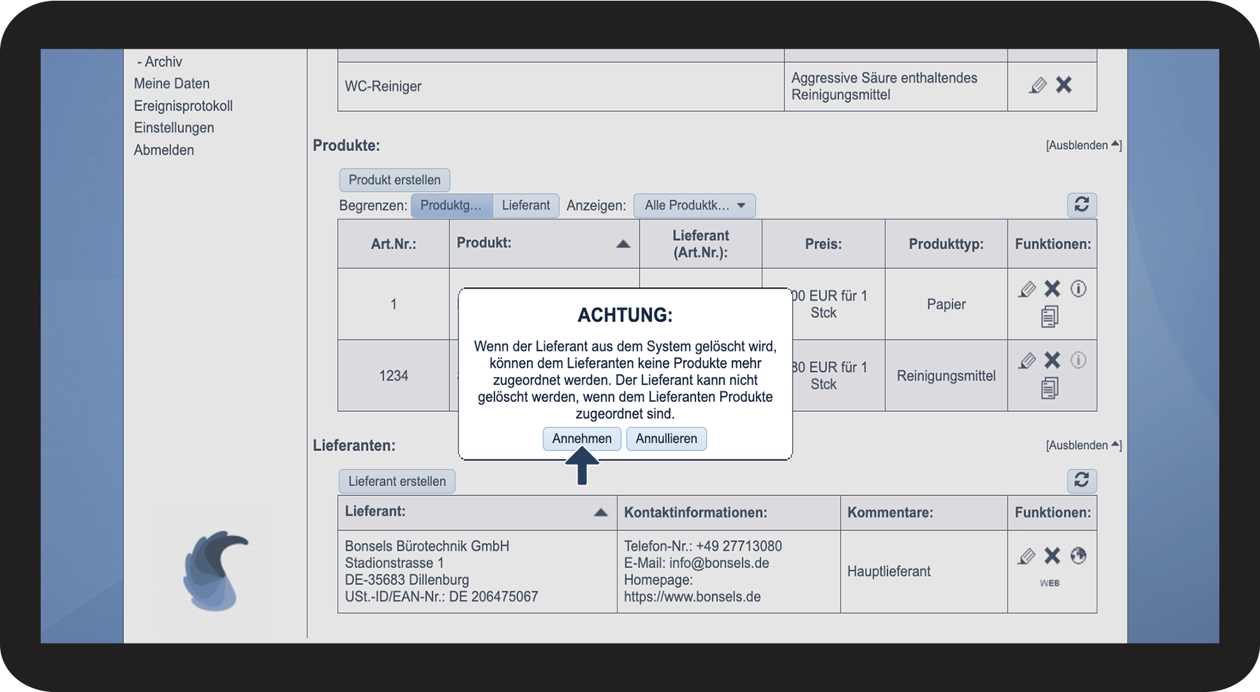Delete the WC-Reiniger product type row

[1064, 86]
